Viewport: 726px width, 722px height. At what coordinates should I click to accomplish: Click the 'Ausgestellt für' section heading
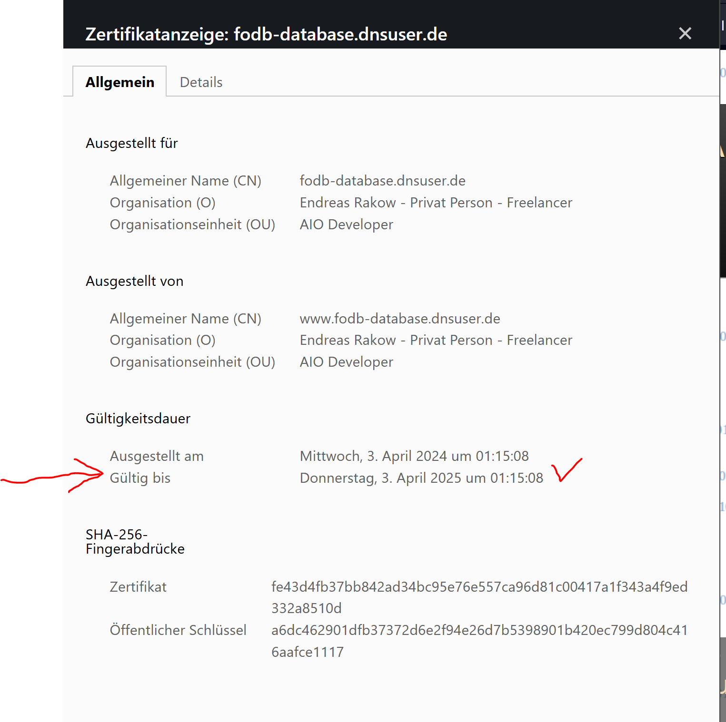132,143
